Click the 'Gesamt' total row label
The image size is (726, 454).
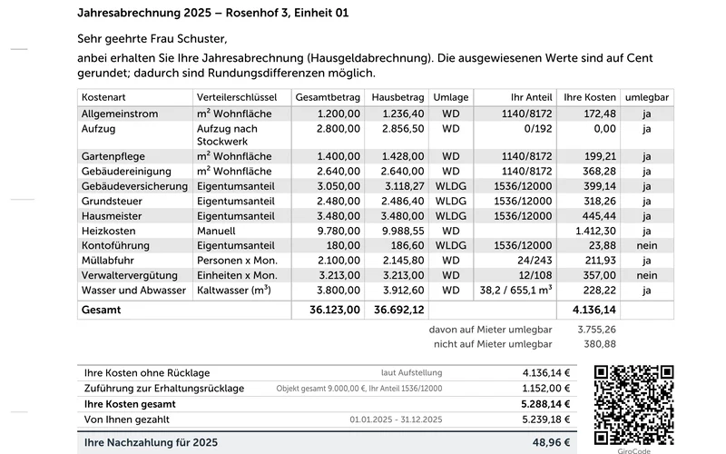point(101,310)
